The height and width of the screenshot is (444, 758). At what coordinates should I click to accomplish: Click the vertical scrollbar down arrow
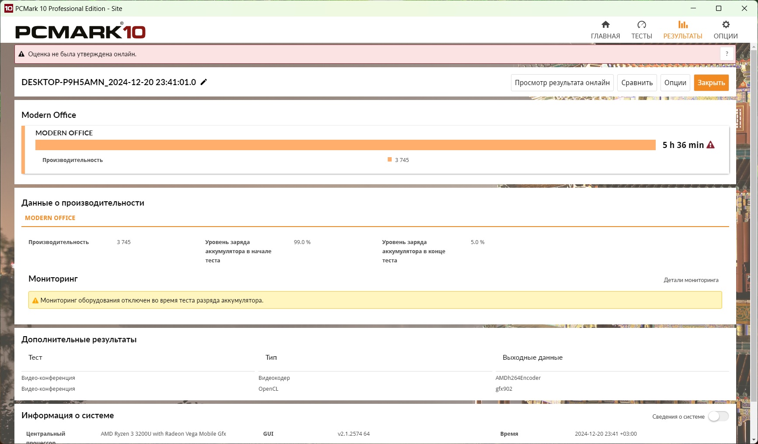[754, 440]
